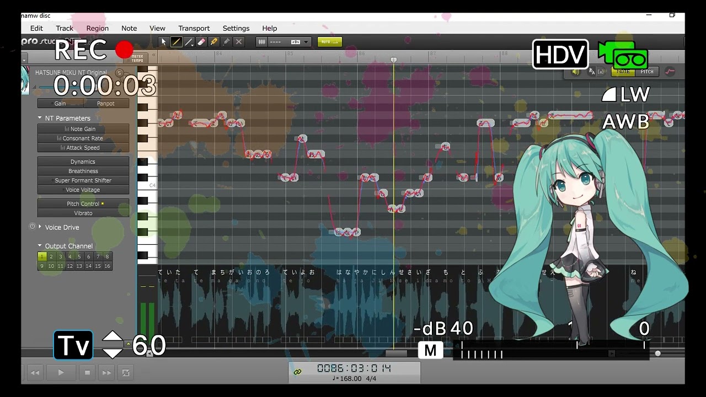Image resolution: width=706 pixels, height=397 pixels.
Task: Select the Attack Speed parameter
Action: click(83, 148)
